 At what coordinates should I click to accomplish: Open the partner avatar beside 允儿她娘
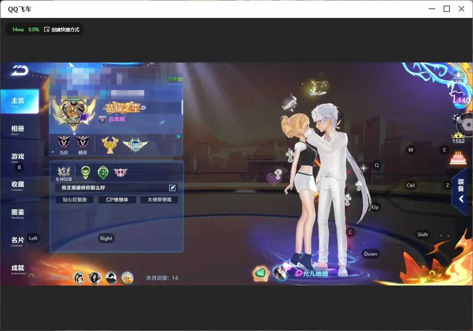coord(280,273)
